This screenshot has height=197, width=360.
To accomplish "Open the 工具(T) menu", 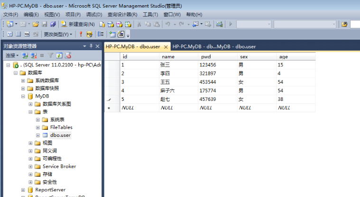I will pyautogui.click(x=150, y=15).
